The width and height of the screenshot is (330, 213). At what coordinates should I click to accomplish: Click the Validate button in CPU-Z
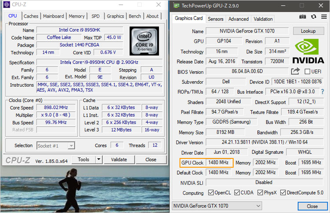tap(119, 160)
